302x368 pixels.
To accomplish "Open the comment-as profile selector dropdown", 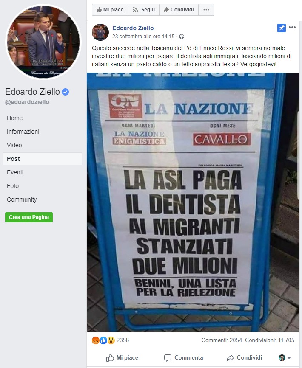I will click(285, 358).
